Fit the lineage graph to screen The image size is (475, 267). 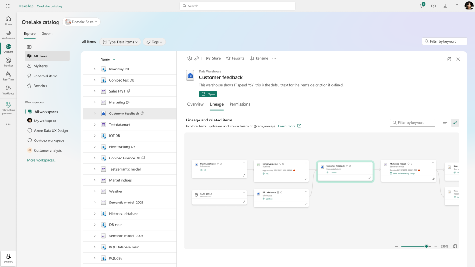coord(455,246)
